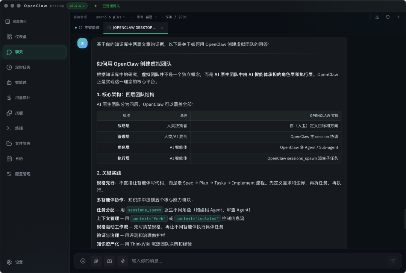Screen dimensions: 406x273
Task: Open the emoji picker icon
Action: pos(83,261)
